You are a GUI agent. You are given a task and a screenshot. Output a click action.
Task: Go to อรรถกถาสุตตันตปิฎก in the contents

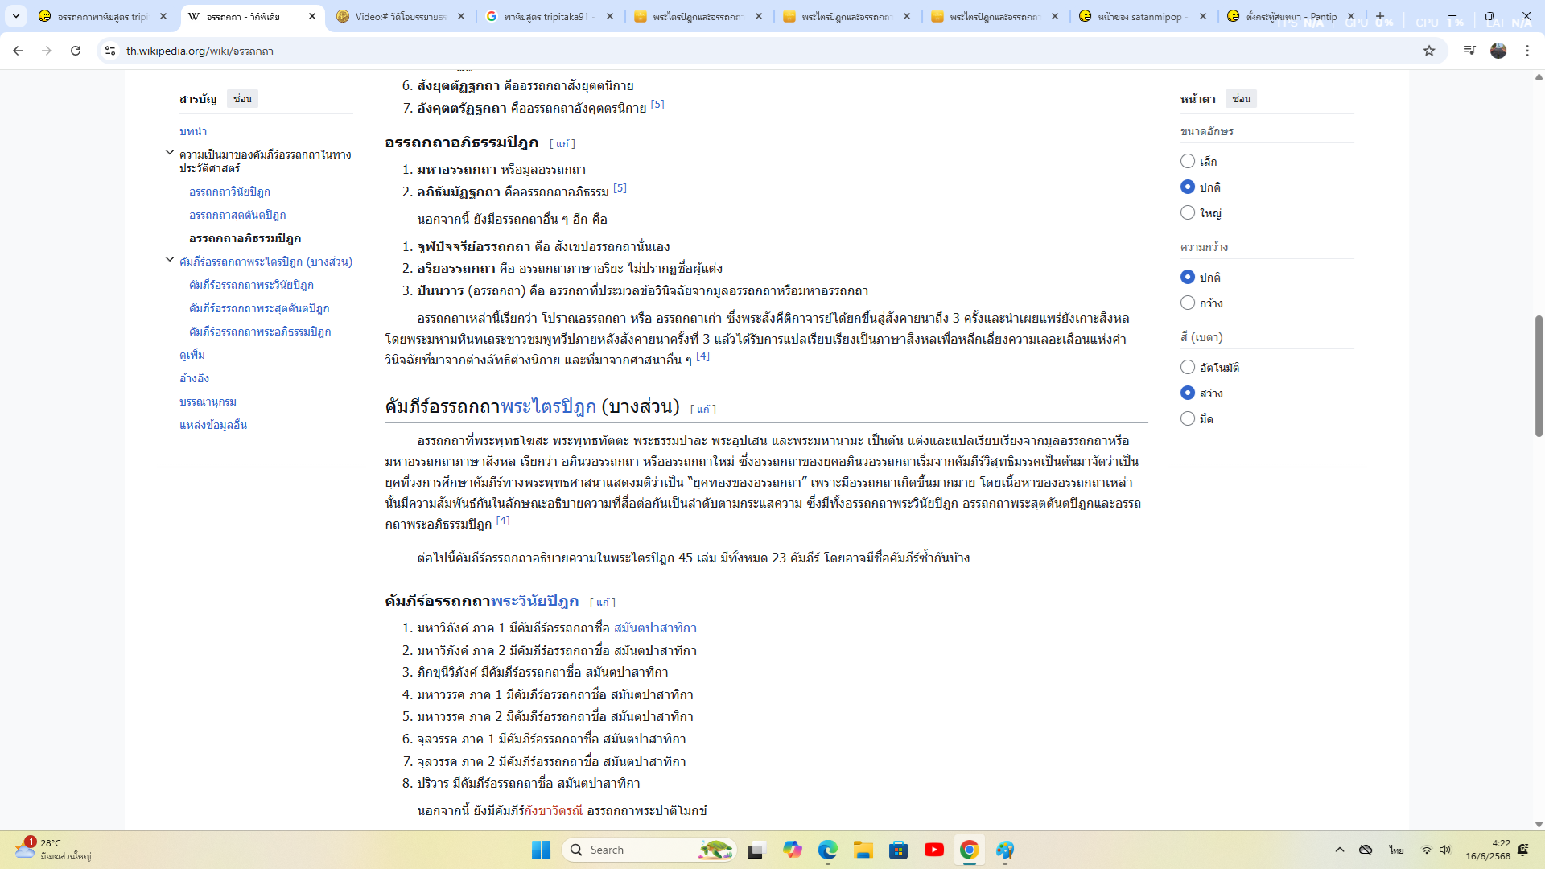point(237,215)
